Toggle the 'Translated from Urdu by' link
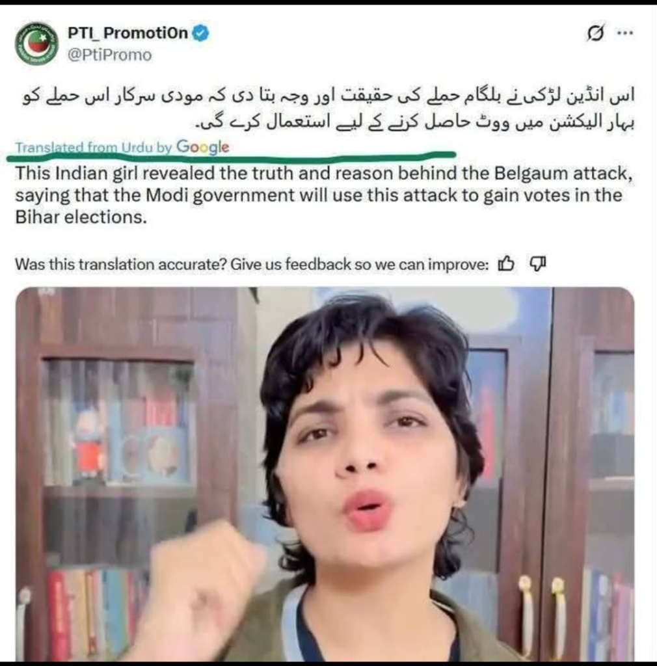The image size is (657, 666). click(94, 148)
